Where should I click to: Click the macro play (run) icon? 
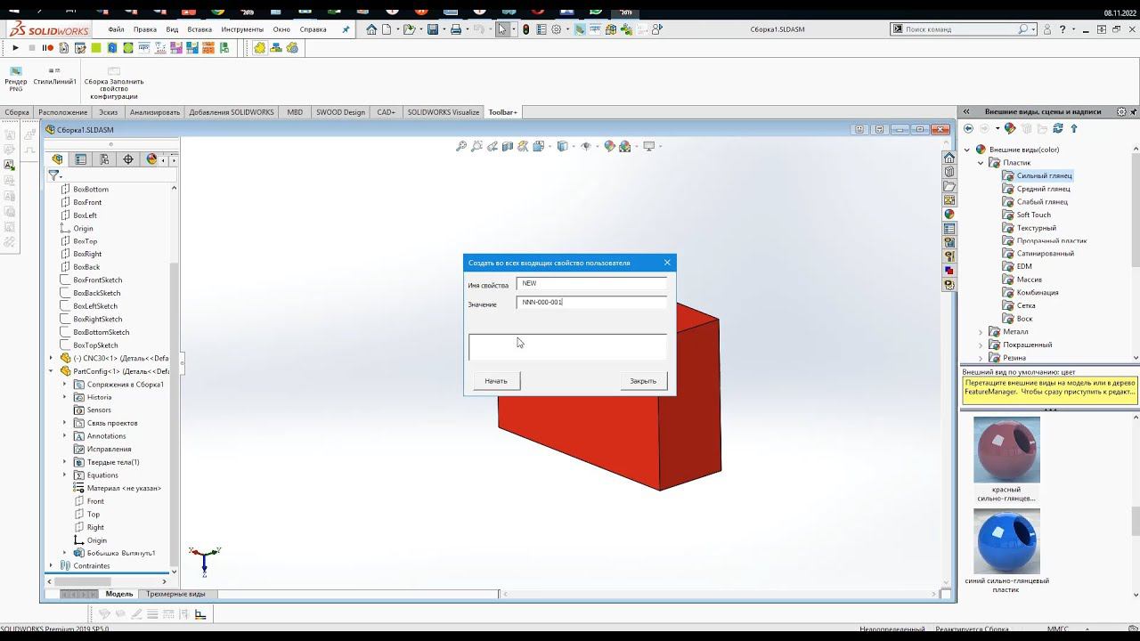pyautogui.click(x=15, y=48)
